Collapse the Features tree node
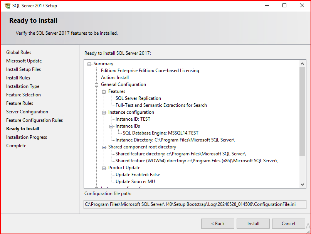Viewport: 311px width, 234px height. click(104, 92)
